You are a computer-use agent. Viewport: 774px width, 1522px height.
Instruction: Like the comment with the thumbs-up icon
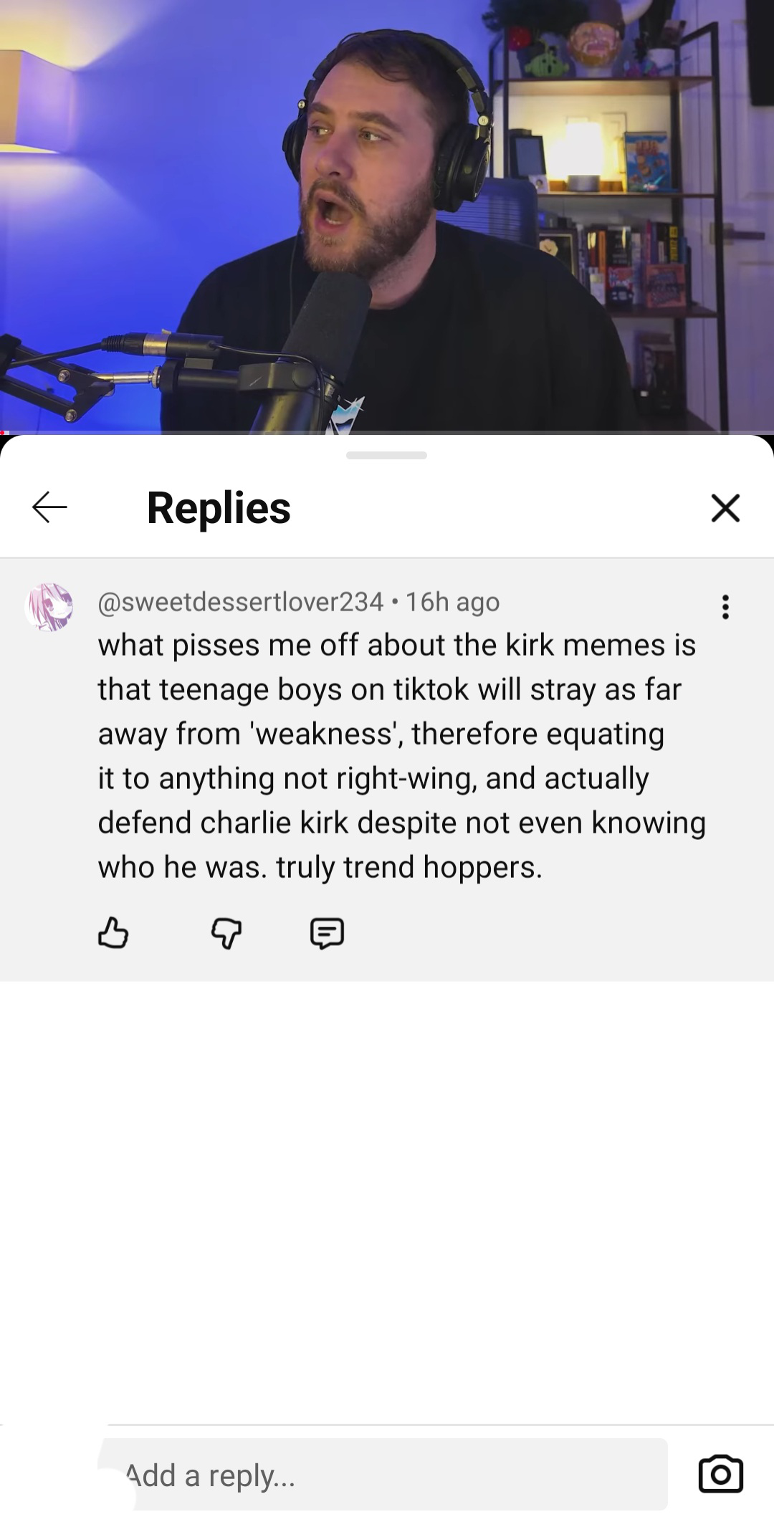(113, 933)
